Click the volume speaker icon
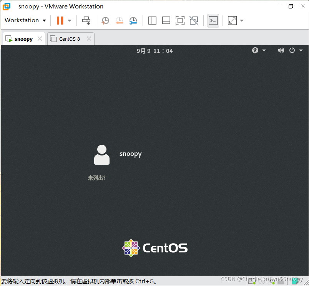The height and width of the screenshot is (286, 309). pyautogui.click(x=281, y=51)
